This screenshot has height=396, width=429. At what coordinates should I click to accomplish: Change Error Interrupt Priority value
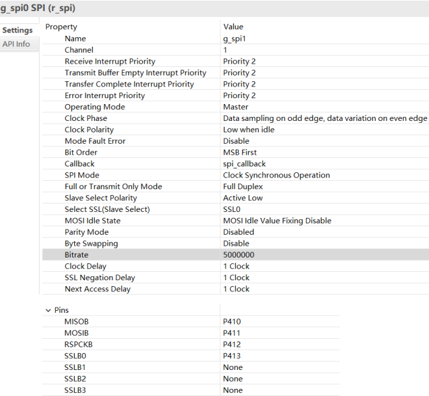click(x=239, y=96)
